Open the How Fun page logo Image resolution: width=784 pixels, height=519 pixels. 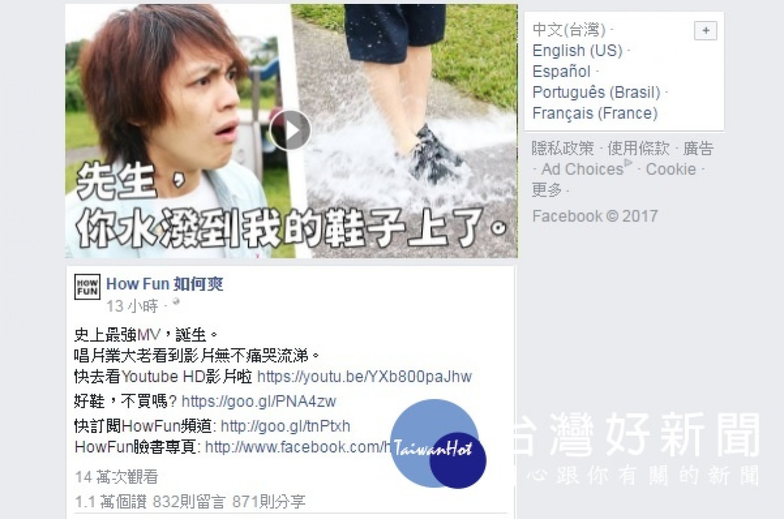pos(88,287)
